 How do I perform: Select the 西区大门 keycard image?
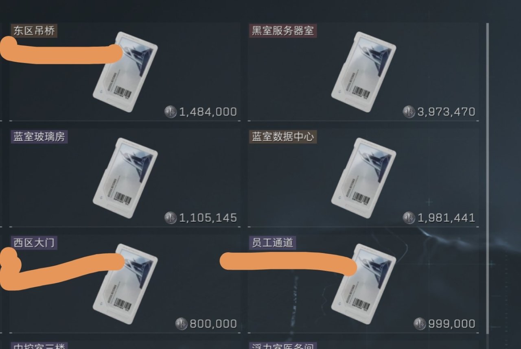[125, 284]
